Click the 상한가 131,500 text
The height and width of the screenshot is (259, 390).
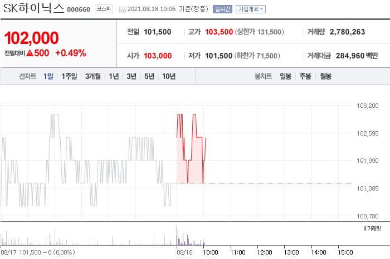click(x=260, y=32)
